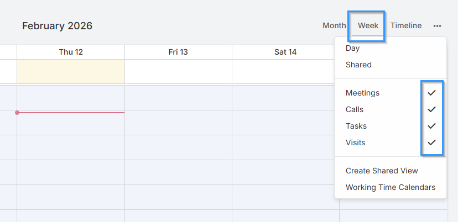Click Create Shared View
The width and height of the screenshot is (458, 222).
coord(382,171)
